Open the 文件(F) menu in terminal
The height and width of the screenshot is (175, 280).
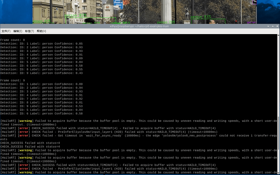(x=6, y=31)
